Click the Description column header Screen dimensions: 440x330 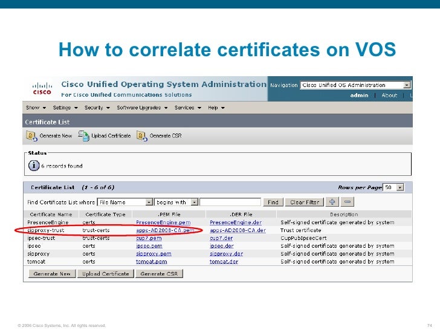click(344, 215)
